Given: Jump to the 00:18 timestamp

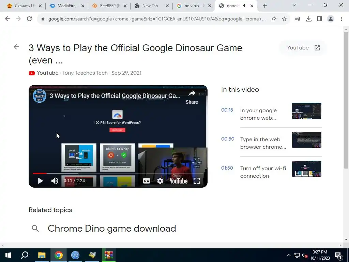Looking at the screenshot, I should [x=227, y=110].
